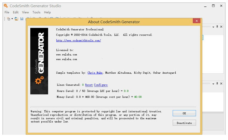This screenshot has height=140, width=228.
Task: Click the New document toolbar icon
Action: (9, 19)
